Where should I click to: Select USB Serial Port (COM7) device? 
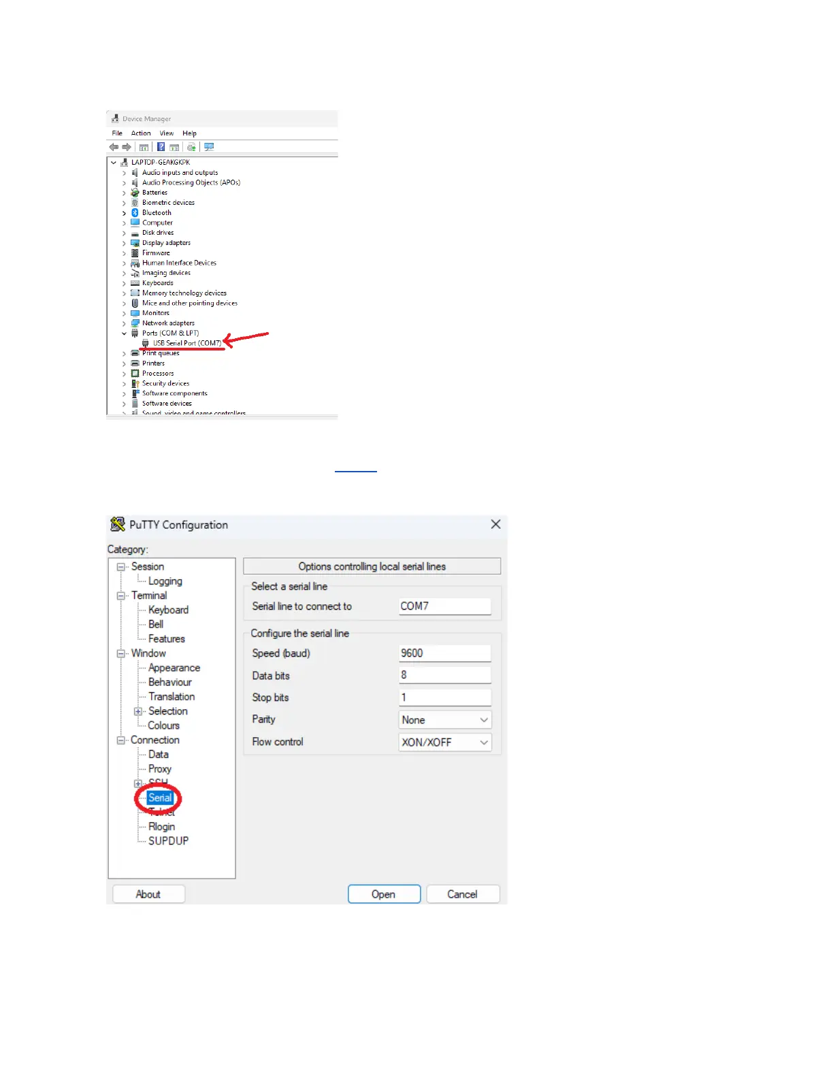pos(186,343)
